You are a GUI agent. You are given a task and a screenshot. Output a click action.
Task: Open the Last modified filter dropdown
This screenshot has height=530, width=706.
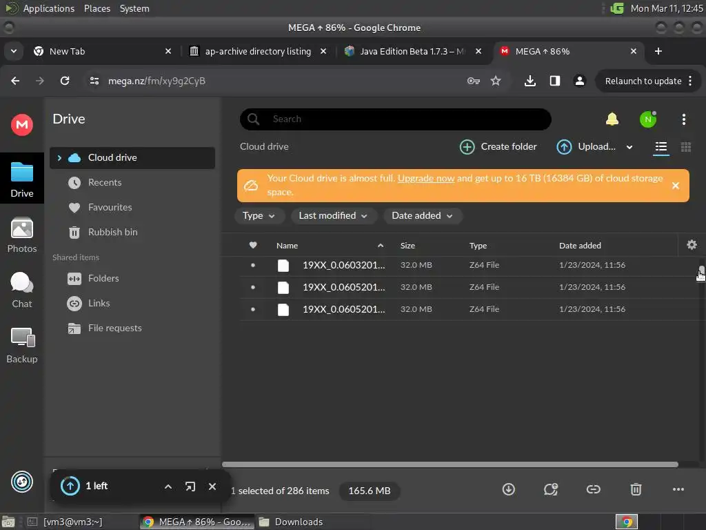coord(333,216)
